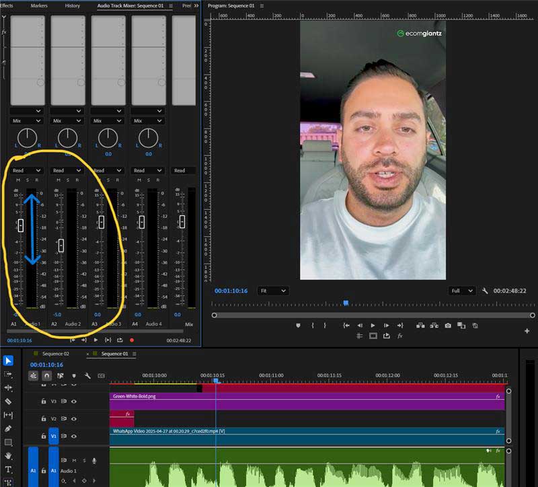Toggle Snap in the timeline
The image size is (538, 487).
point(46,375)
